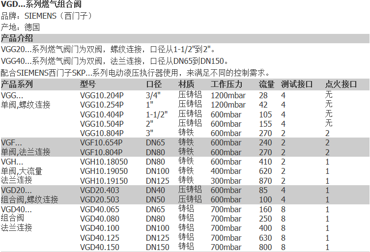This screenshot has height=252, width=370.
Task: Click the 材质 column header
Action: pyautogui.click(x=186, y=84)
